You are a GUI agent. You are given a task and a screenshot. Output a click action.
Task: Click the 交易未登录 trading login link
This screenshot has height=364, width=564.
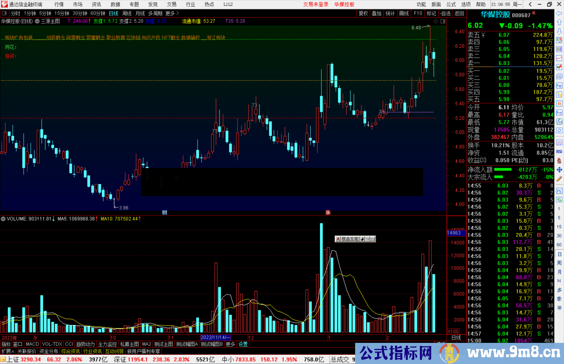pyautogui.click(x=316, y=4)
